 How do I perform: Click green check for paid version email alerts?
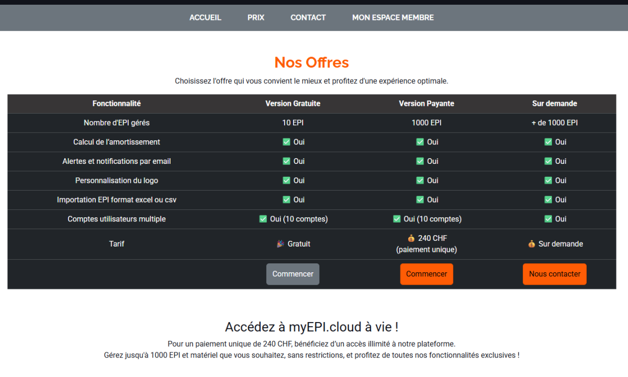pyautogui.click(x=420, y=161)
